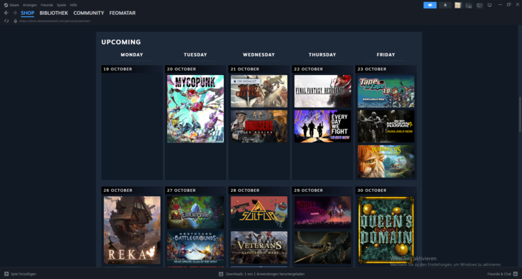The width and height of the screenshot is (522, 279).
Task: Open the Downloads status text
Action: pyautogui.click(x=265, y=274)
